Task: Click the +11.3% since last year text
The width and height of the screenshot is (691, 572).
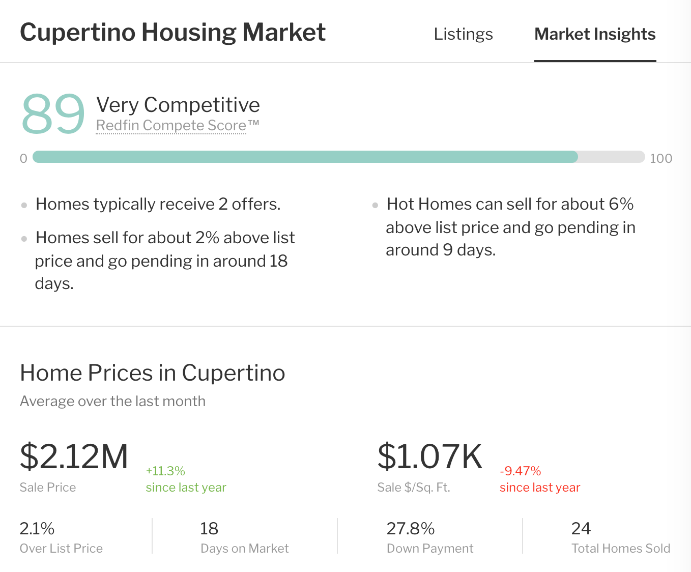Action: pos(186,479)
